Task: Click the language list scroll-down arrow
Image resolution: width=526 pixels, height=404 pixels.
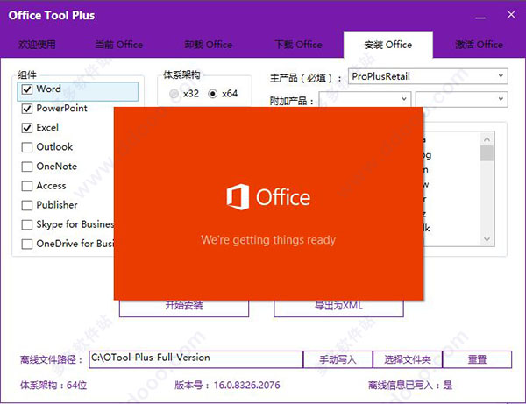Action: pyautogui.click(x=487, y=239)
